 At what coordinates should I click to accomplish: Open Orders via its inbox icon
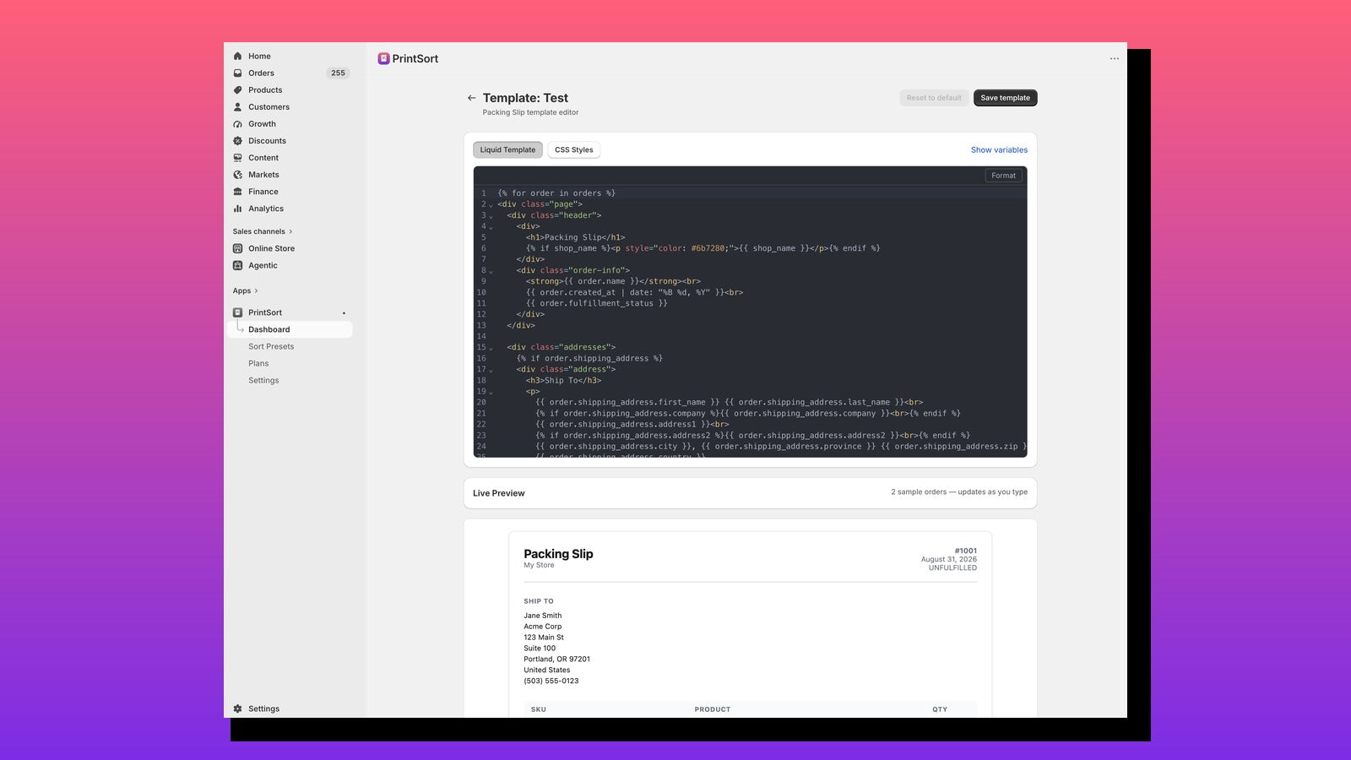[237, 73]
